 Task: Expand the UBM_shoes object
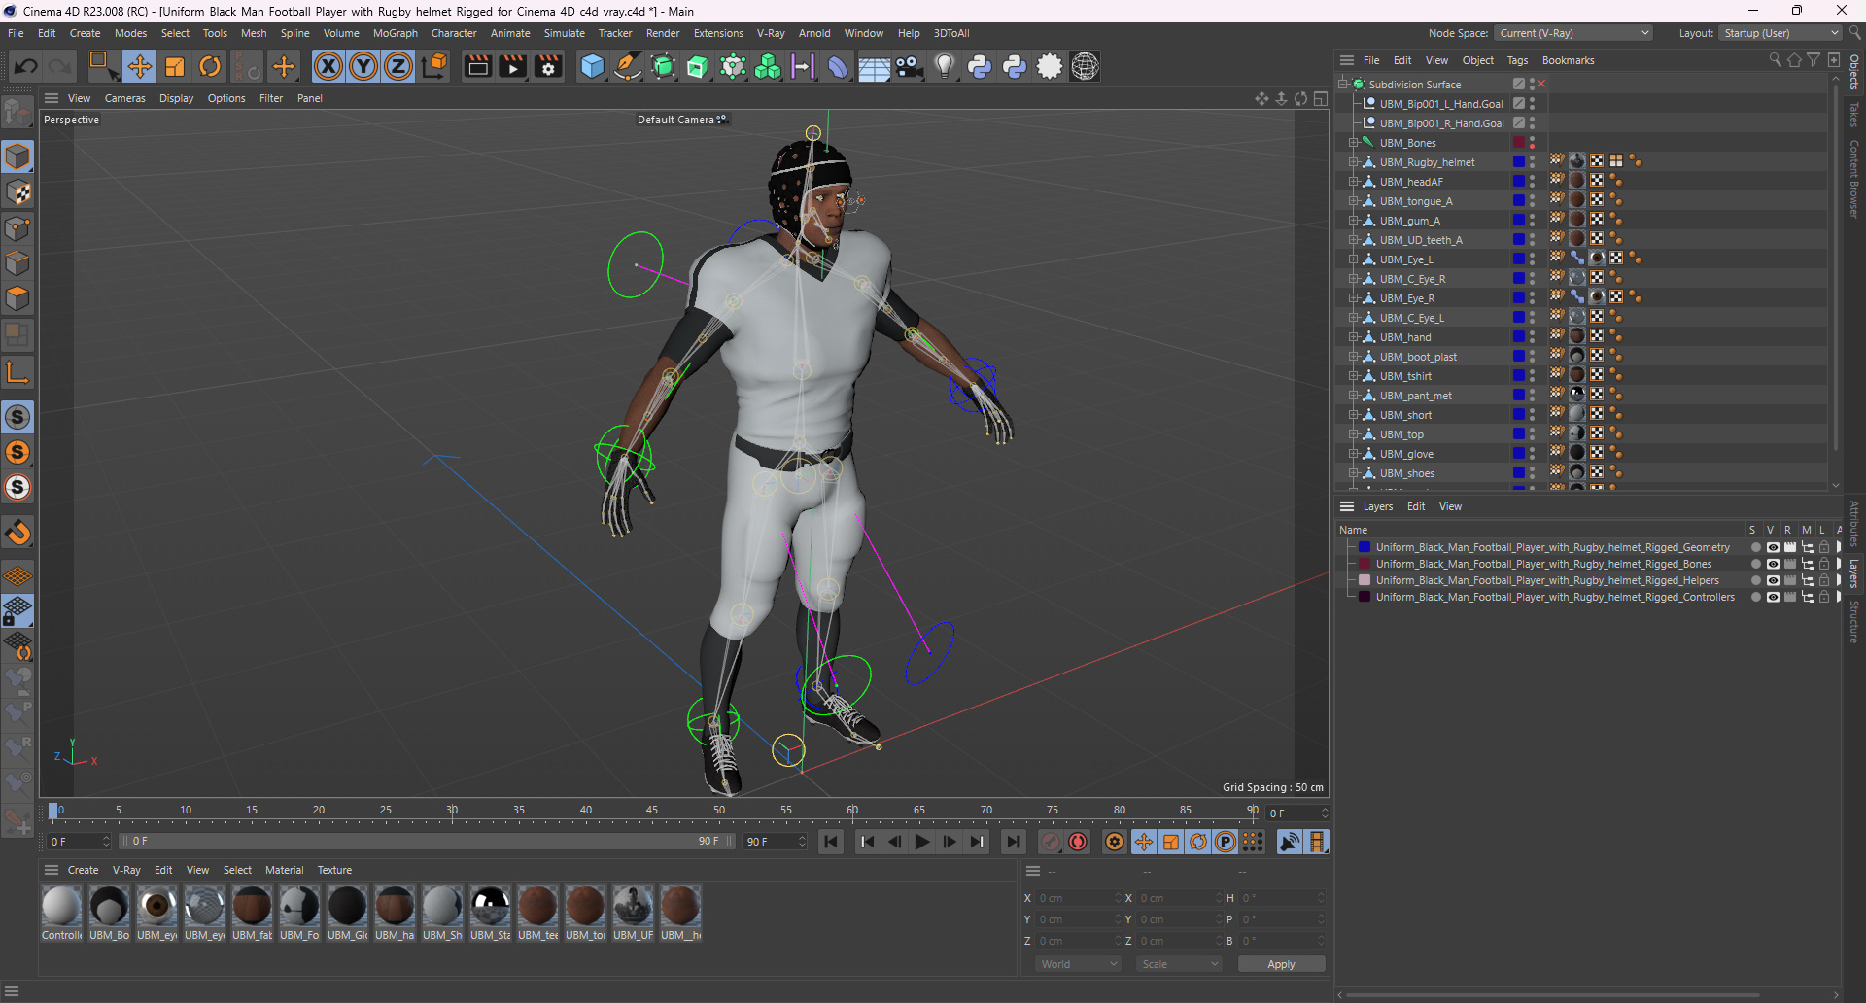1353,473
